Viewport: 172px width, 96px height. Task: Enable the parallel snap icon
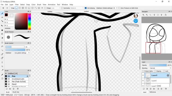(x=20, y=8)
